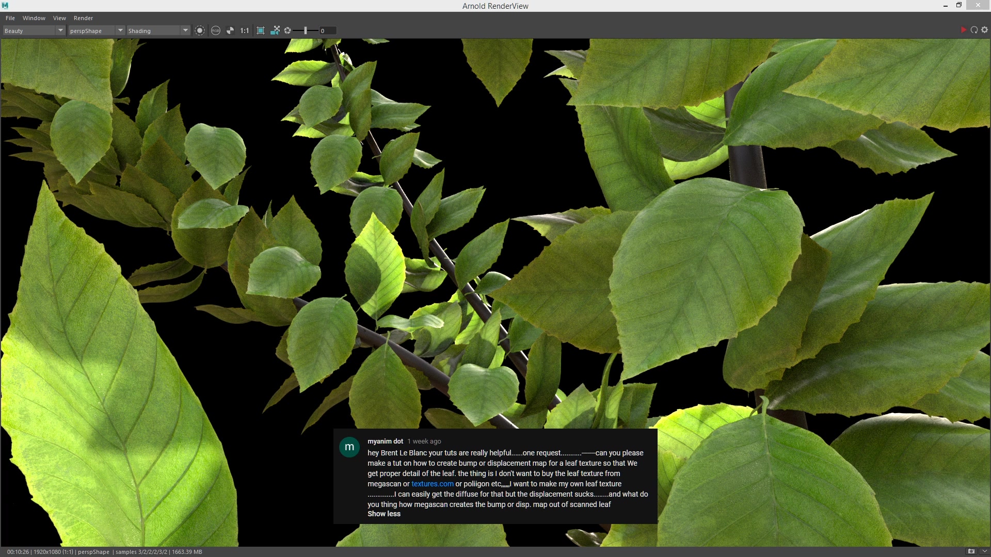
Task: Toggle the checkered alpha display icon
Action: point(230,30)
